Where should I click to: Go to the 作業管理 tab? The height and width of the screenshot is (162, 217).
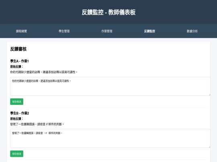point(107,31)
